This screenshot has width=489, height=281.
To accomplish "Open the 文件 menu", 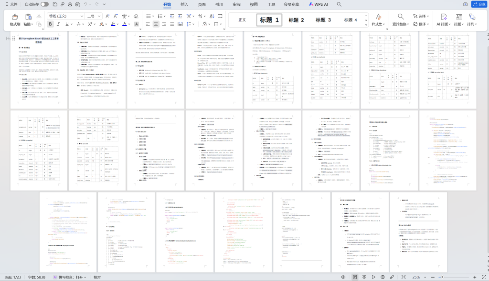I will pyautogui.click(x=11, y=4).
